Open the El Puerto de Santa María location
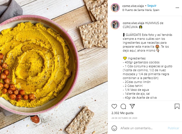 pyautogui.click(x=141, y=10)
